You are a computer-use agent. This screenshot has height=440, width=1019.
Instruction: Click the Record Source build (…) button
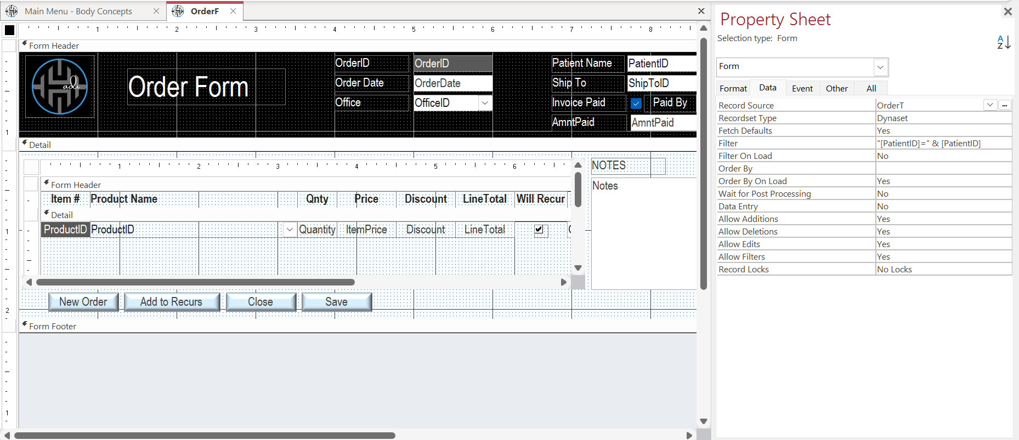coord(1004,105)
